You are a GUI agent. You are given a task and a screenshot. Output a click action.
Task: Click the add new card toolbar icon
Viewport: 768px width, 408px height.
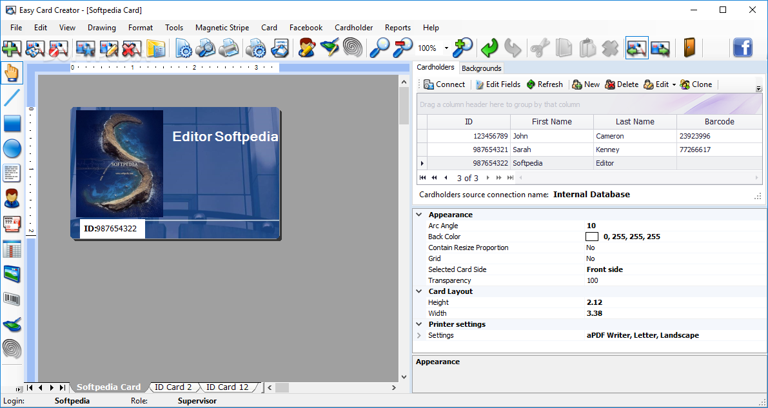click(12, 48)
